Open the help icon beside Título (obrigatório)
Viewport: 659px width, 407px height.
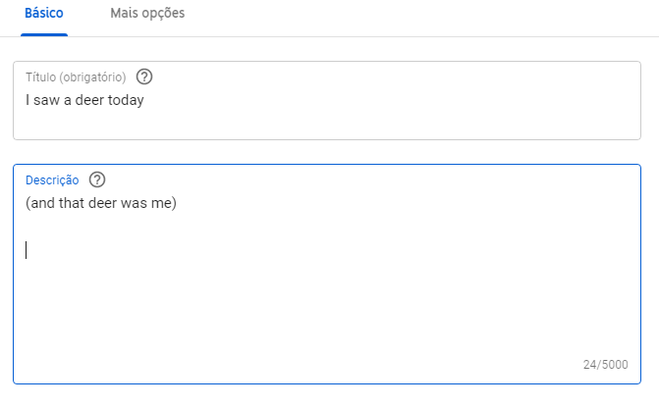pos(144,76)
